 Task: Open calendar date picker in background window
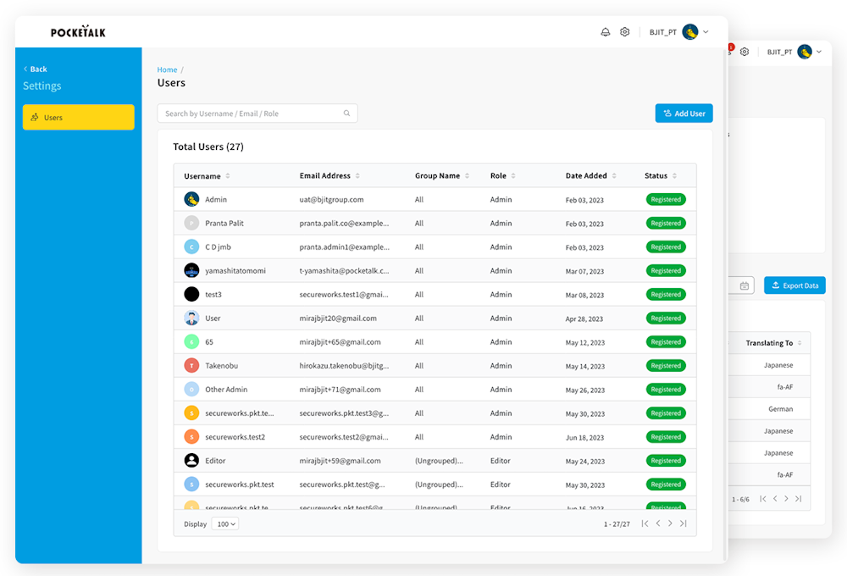(x=745, y=285)
